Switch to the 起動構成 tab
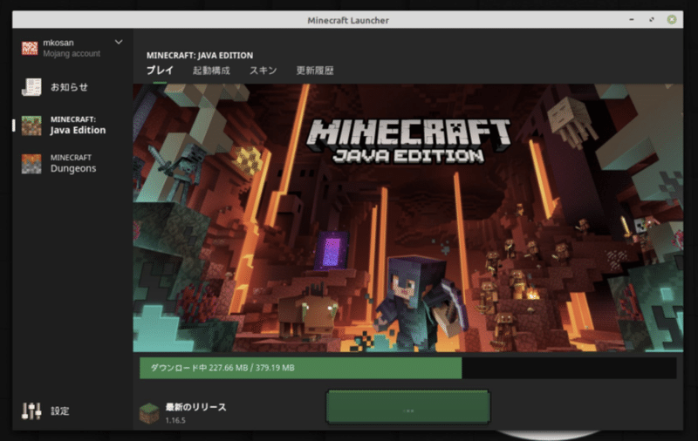The image size is (698, 441). pos(211,71)
